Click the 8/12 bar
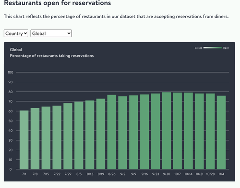240x188 pixels. point(90,135)
